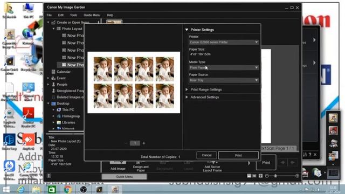
Task: Select the Calendar item icon in sidebar
Action: click(x=53, y=72)
